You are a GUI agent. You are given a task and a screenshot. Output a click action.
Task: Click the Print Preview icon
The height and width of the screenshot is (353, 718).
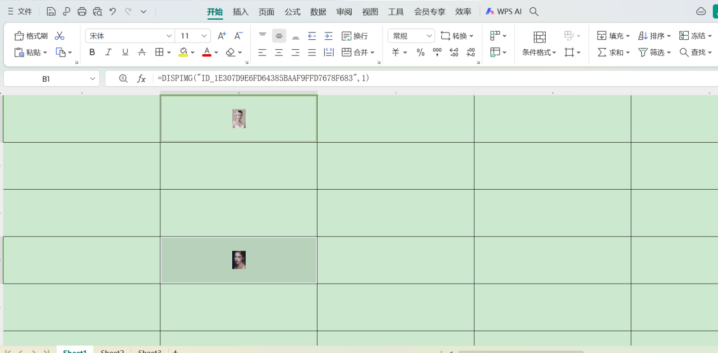click(98, 11)
